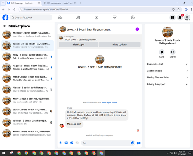This screenshot has height=156, width=193.
Task: Open the Groups icon in top navigation
Action: click(x=133, y=17)
